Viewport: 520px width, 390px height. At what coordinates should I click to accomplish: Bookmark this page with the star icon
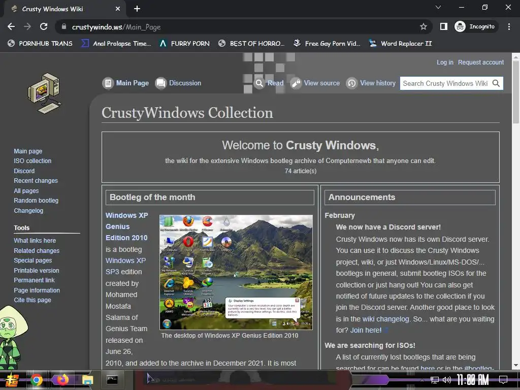click(x=423, y=26)
